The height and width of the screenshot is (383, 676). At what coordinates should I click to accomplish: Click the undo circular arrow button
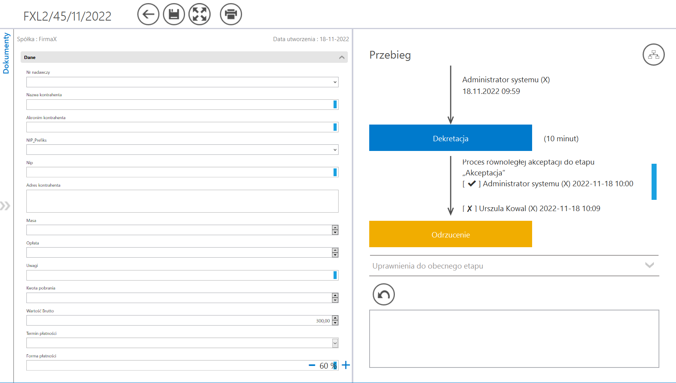coord(384,295)
